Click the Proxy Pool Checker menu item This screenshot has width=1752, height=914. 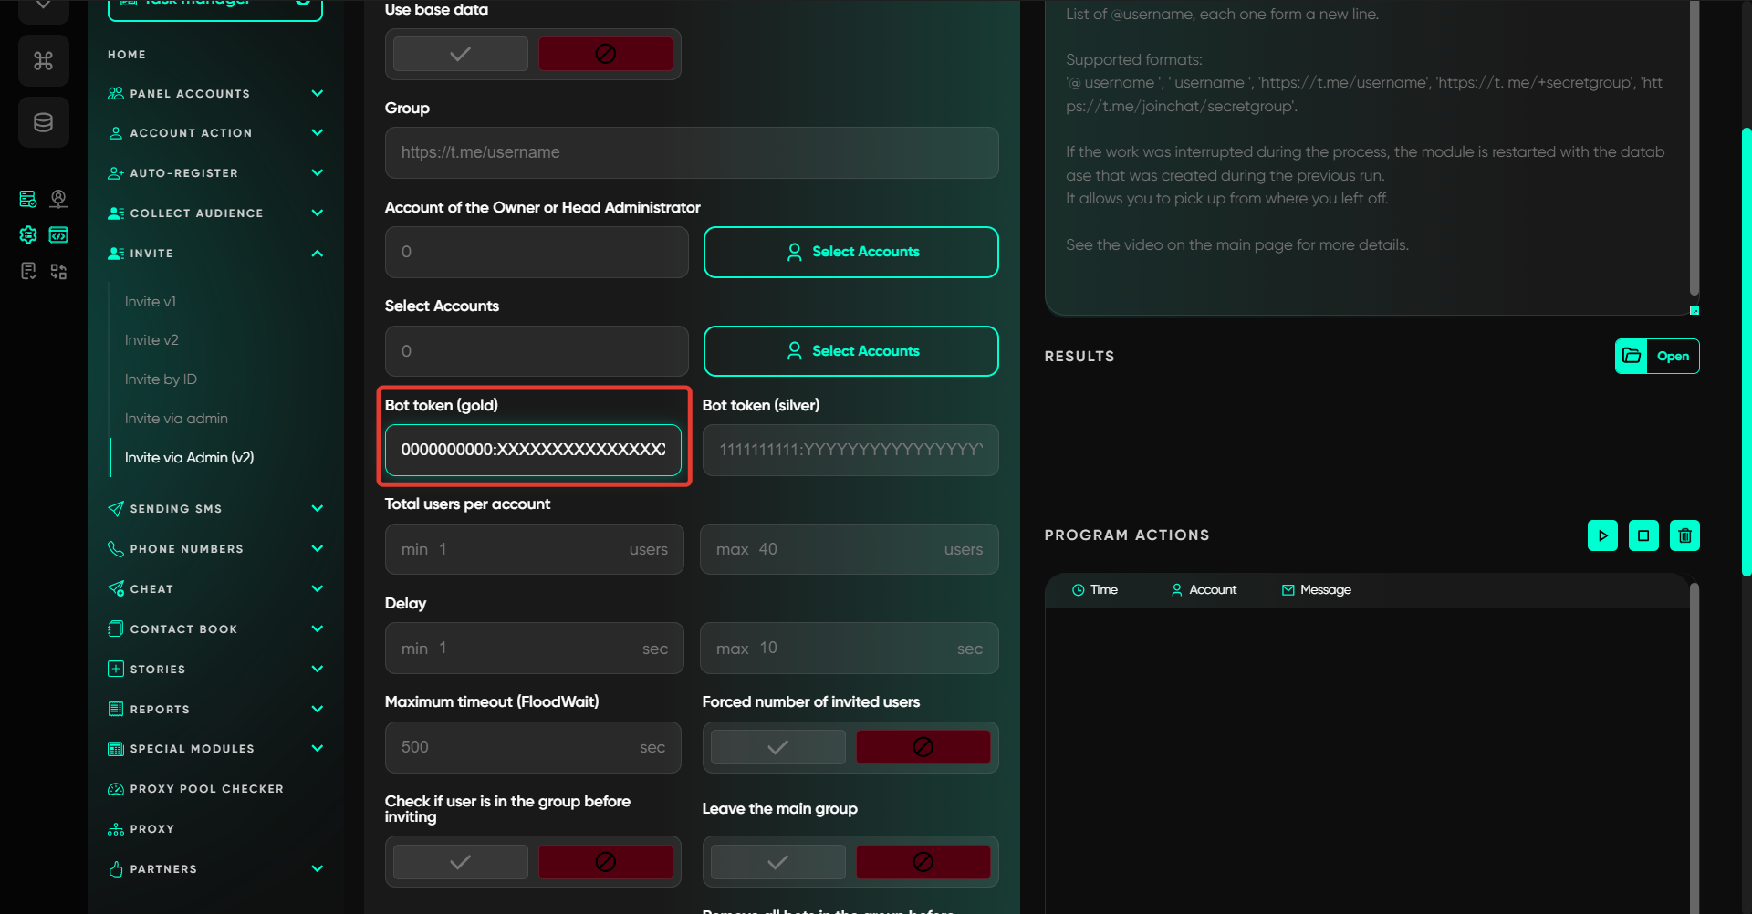[x=206, y=789]
